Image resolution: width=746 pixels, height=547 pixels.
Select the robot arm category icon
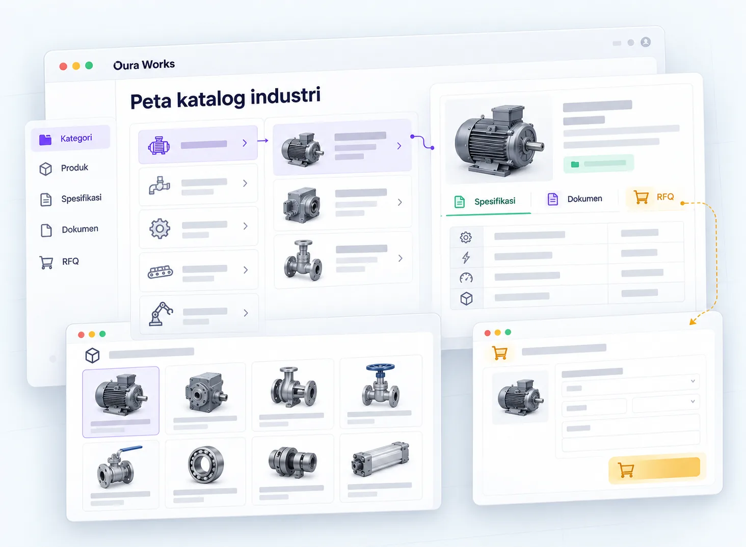coord(161,313)
